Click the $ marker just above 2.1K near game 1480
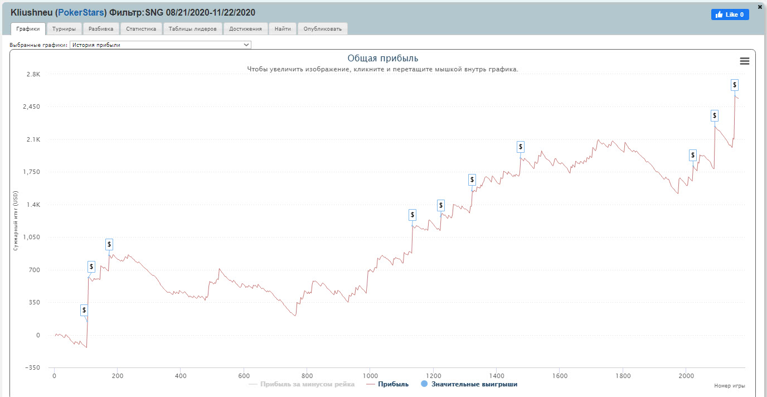 click(520, 147)
